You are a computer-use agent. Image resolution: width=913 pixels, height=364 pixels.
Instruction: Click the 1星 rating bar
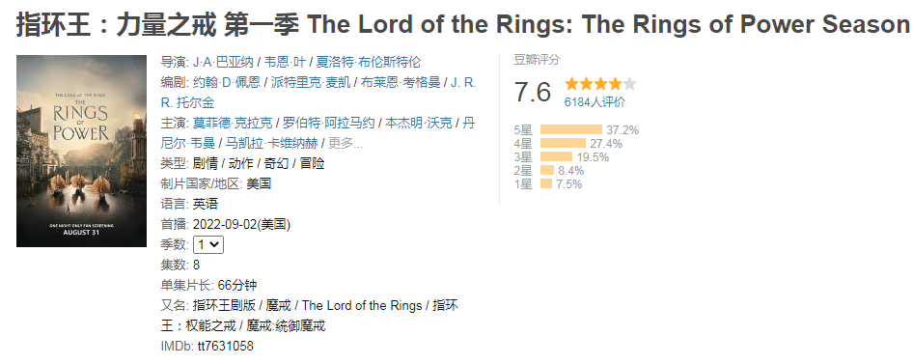point(546,184)
